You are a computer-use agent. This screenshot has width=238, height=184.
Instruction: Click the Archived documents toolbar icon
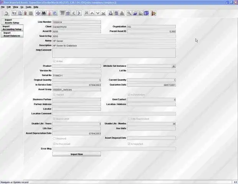click(x=116, y=13)
